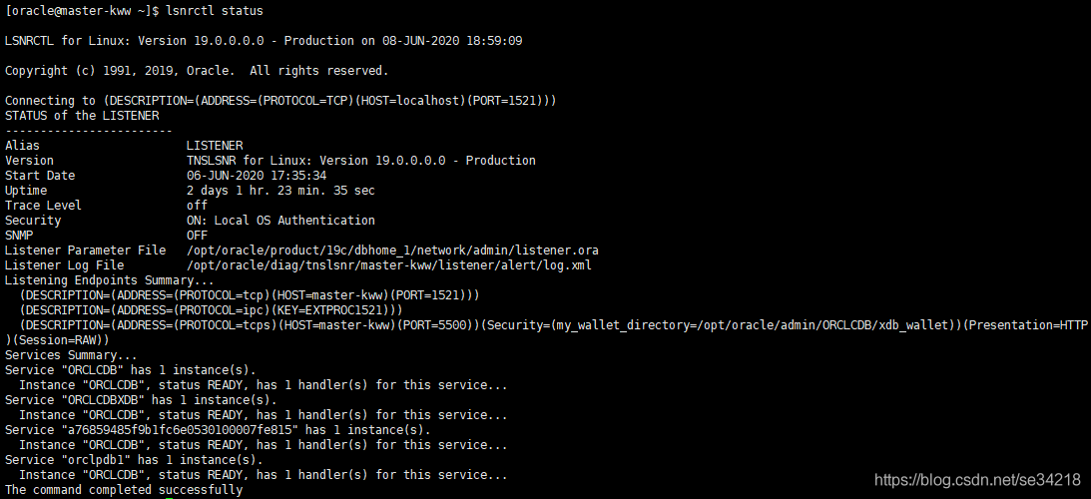Click the Service "orclpdb1" line
1091x499 pixels.
point(134,460)
